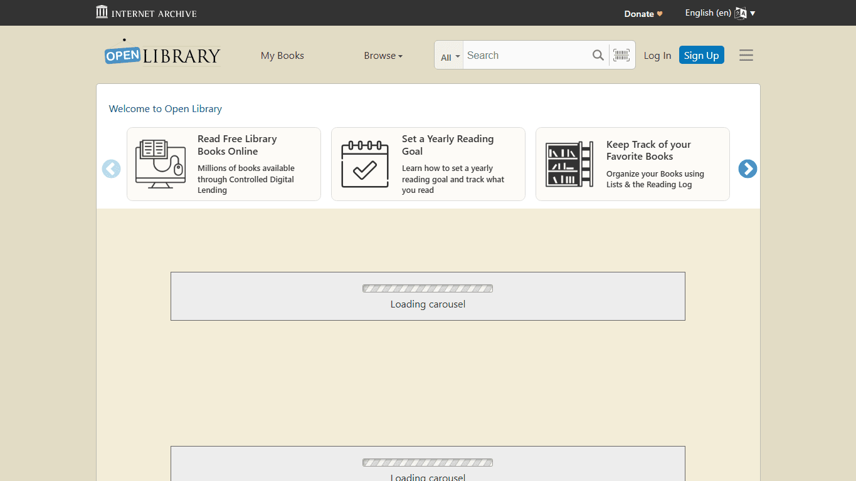Click the language translate icon

coord(741,13)
